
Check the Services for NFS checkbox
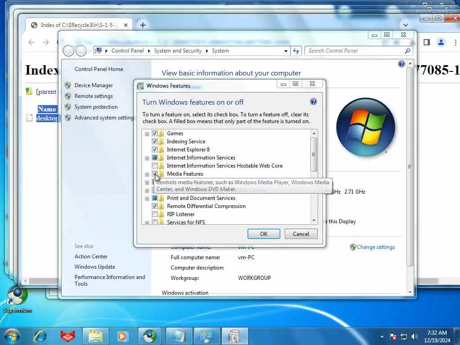155,222
